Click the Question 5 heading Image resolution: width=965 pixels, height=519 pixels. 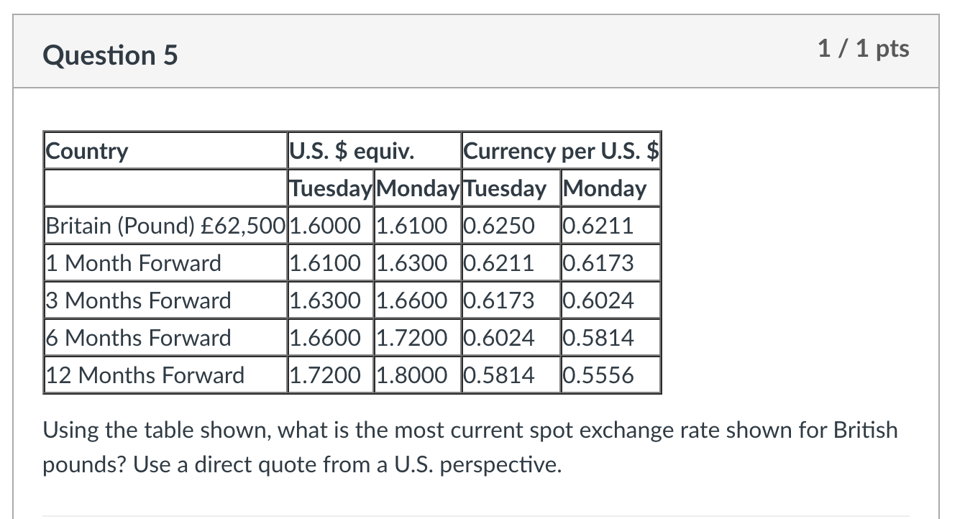tap(110, 55)
